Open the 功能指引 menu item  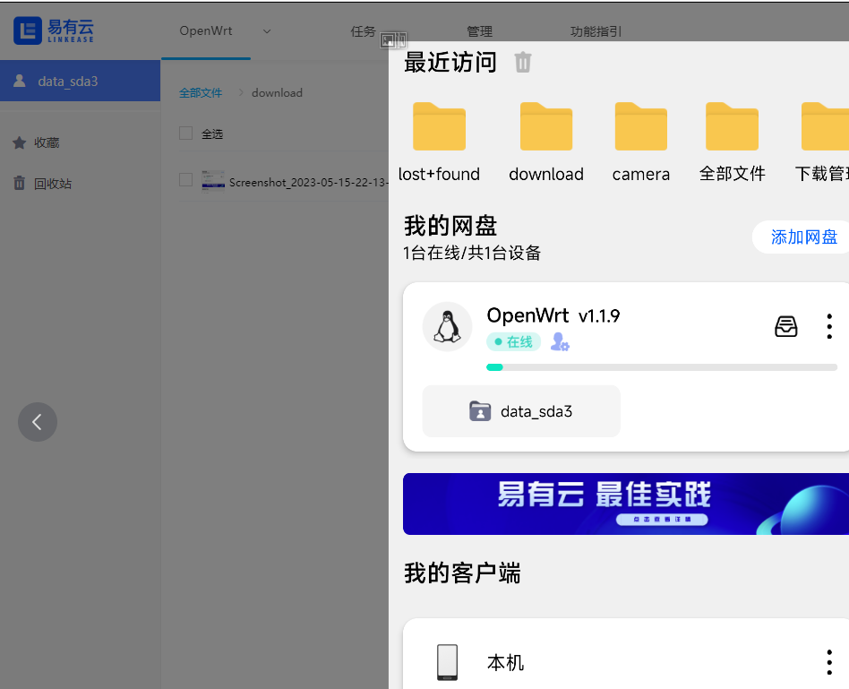pos(596,31)
